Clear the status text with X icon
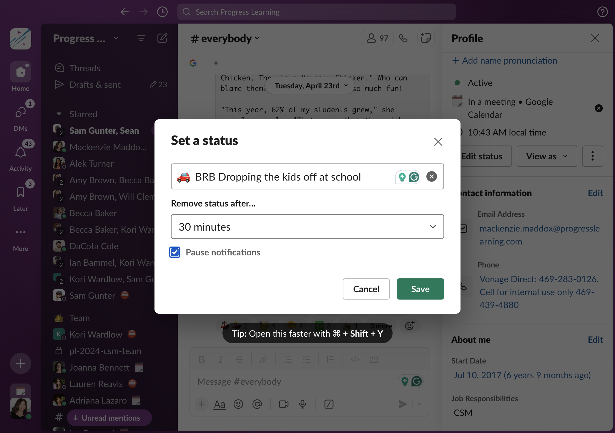 tap(431, 176)
